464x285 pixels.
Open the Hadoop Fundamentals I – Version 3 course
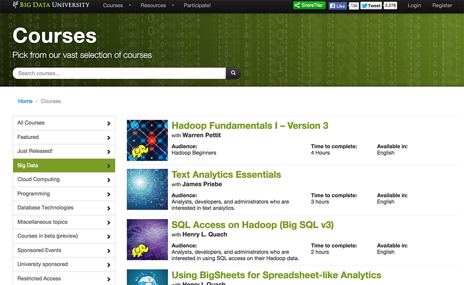pyautogui.click(x=250, y=126)
